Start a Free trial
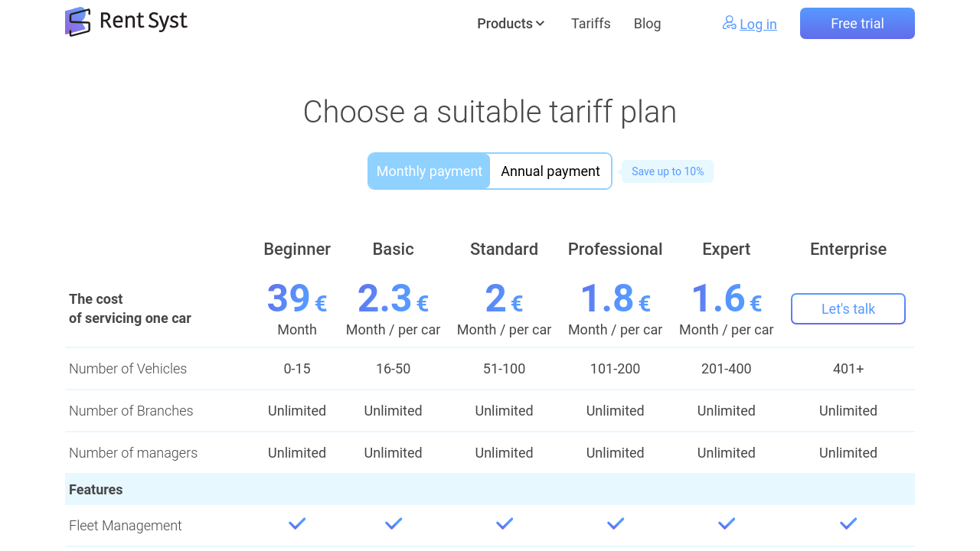980x551 pixels. coord(857,24)
